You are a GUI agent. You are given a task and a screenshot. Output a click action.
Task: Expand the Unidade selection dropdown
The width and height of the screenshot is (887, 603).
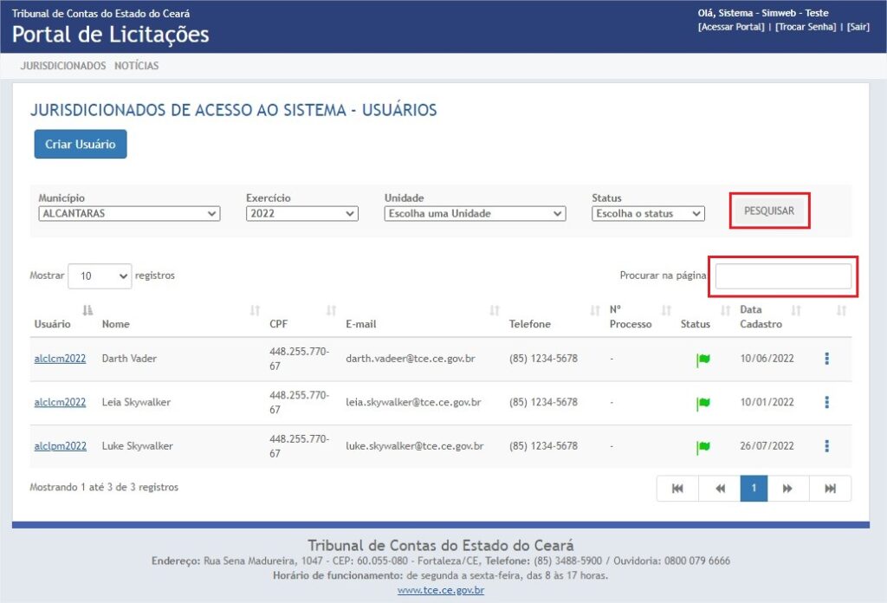point(475,214)
